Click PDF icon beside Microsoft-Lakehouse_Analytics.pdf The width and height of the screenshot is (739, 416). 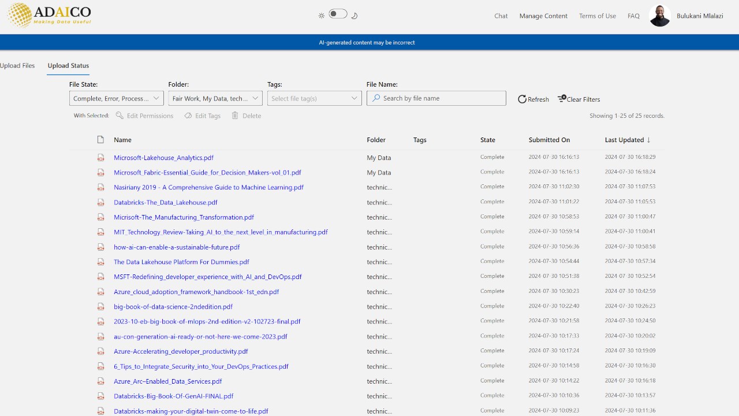click(x=100, y=157)
